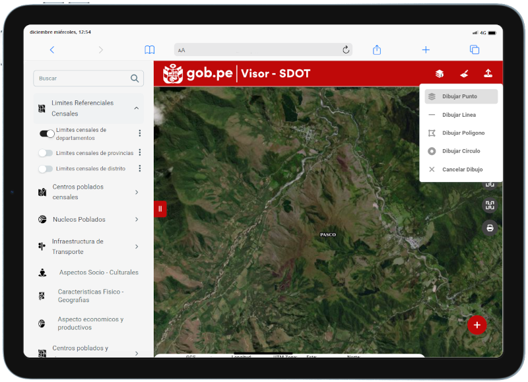
Task: Enable Limites censales de distrito layer
Action: pos(46,169)
